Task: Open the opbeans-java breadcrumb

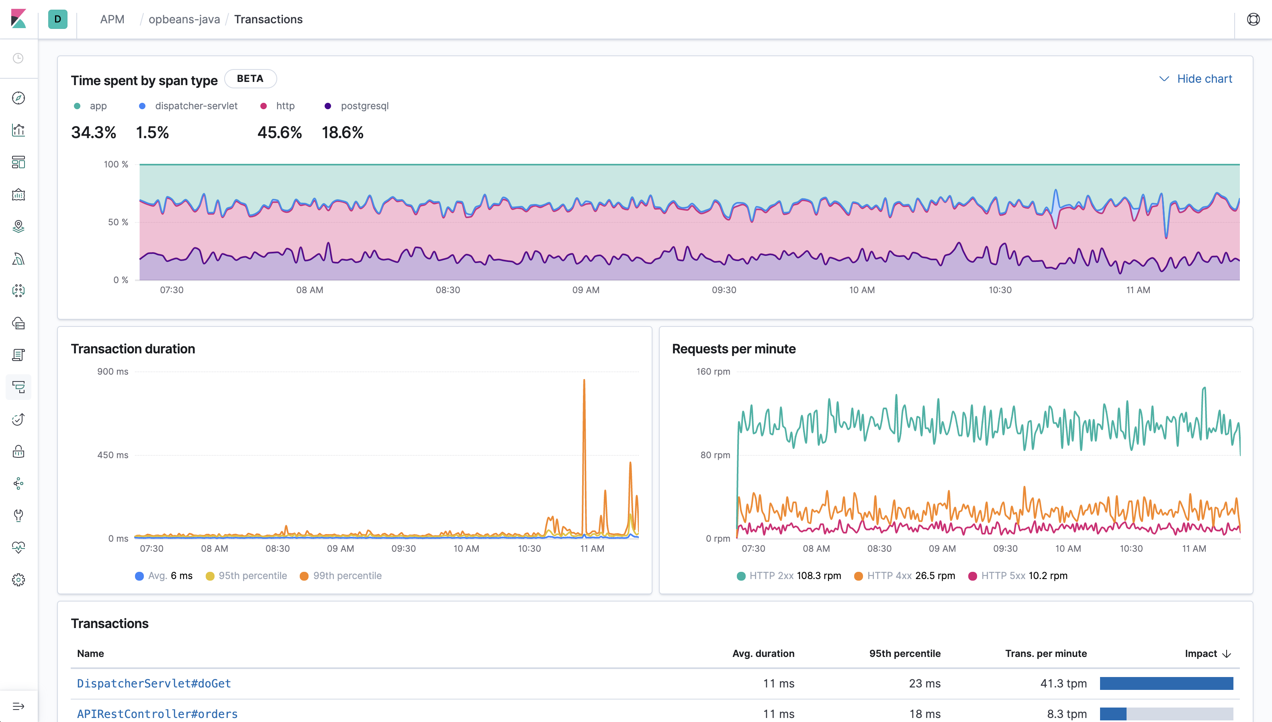Action: coord(184,19)
